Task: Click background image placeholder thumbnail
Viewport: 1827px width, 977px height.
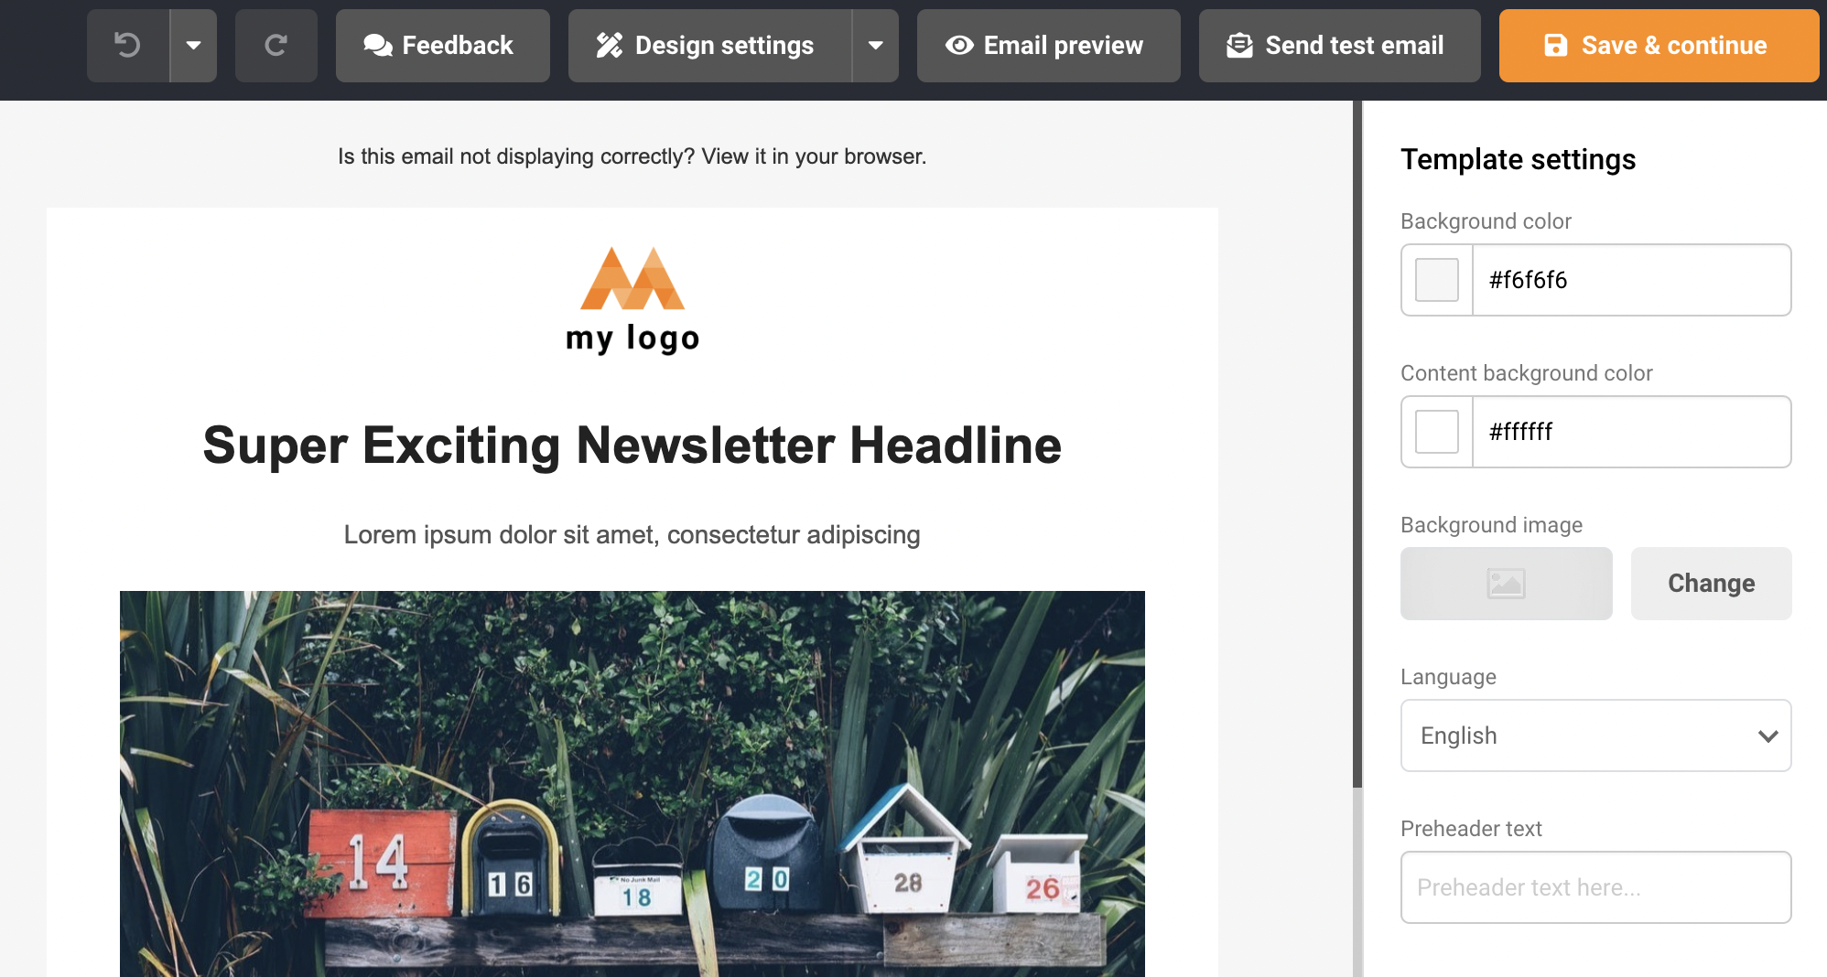Action: [1507, 584]
